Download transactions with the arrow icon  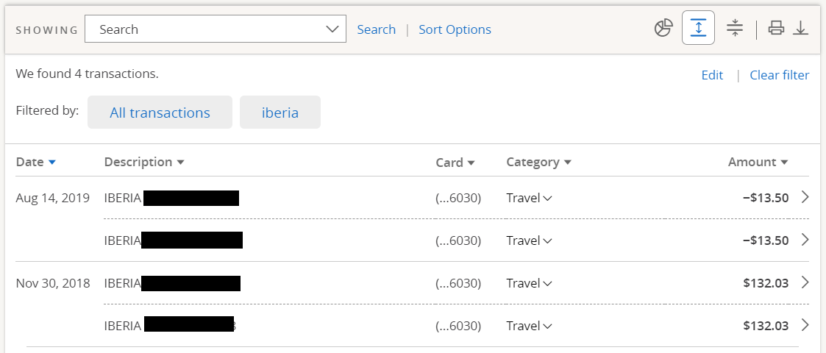(x=801, y=28)
